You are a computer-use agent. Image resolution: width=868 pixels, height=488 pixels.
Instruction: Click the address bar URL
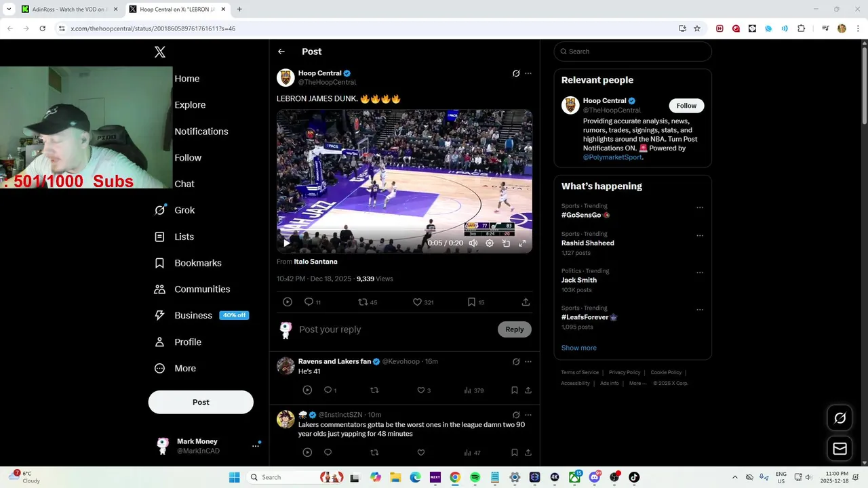tap(153, 28)
